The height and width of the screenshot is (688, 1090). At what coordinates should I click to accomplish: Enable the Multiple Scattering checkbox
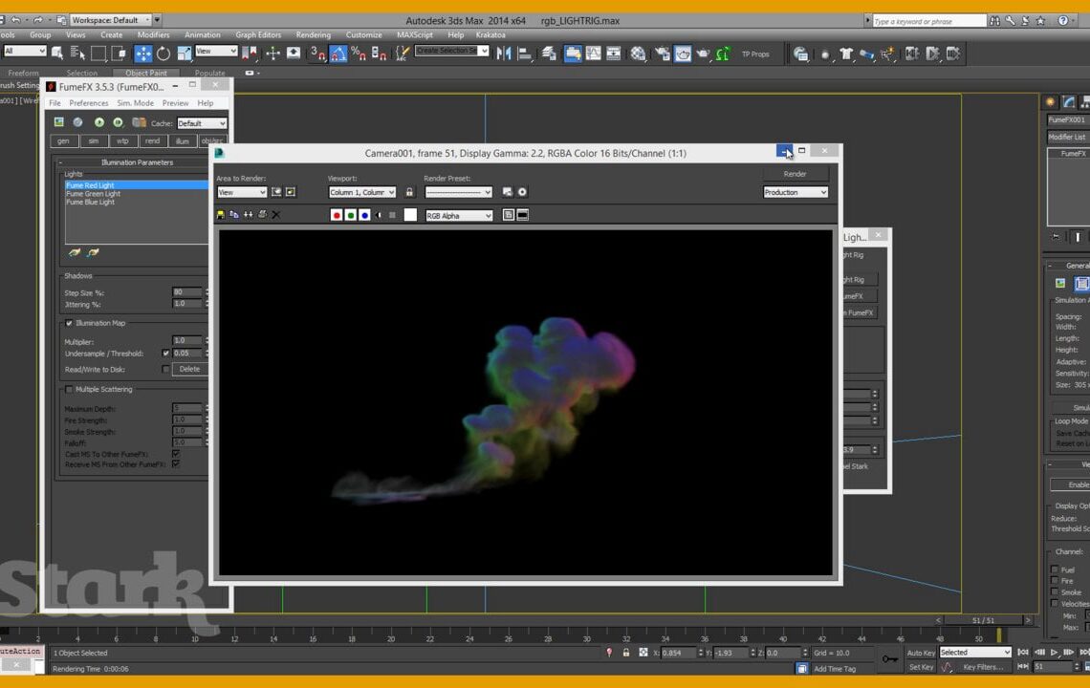[69, 389]
